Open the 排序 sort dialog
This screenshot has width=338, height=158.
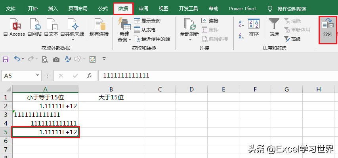254,28
